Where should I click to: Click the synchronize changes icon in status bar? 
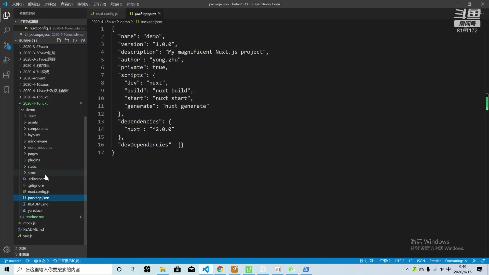tap(28, 261)
